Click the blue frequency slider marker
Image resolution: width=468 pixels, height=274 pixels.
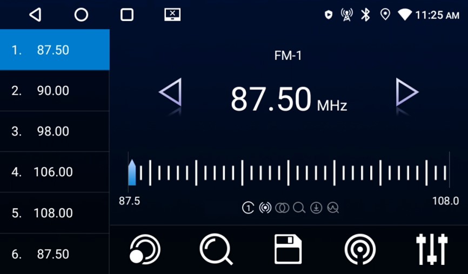(x=132, y=172)
